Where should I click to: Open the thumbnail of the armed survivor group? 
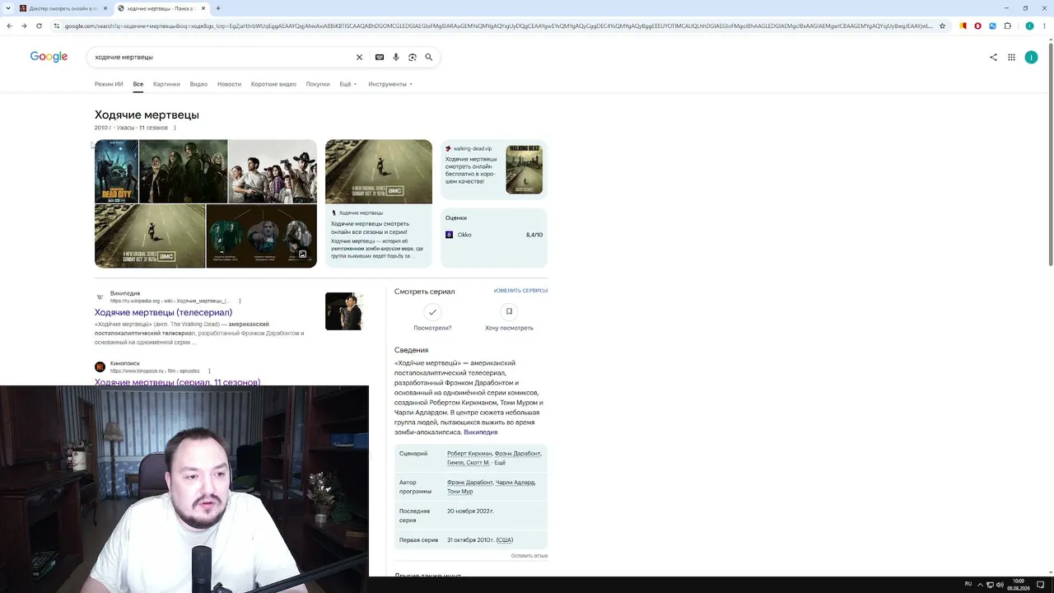(x=273, y=171)
